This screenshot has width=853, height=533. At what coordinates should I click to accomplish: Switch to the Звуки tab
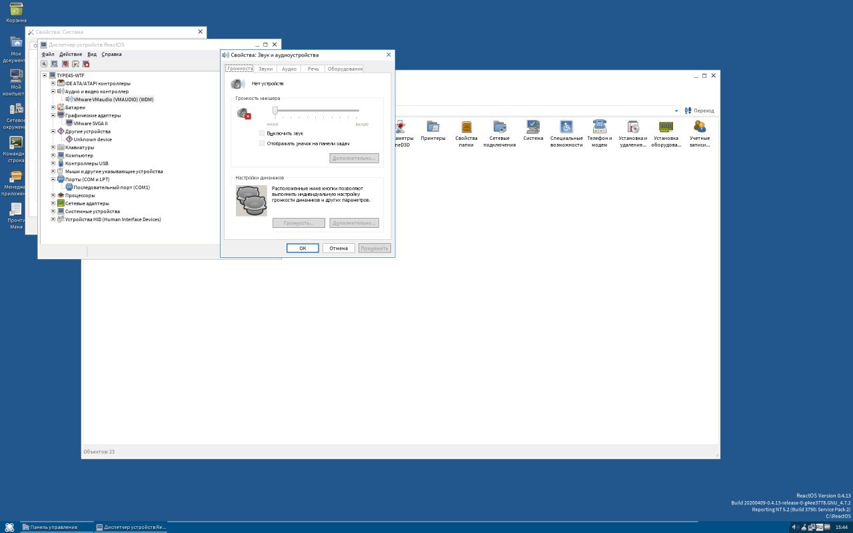[265, 69]
